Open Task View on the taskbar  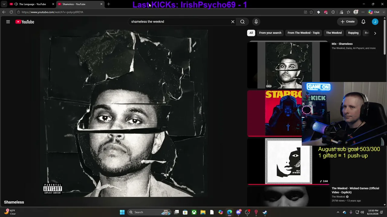[x=177, y=212]
